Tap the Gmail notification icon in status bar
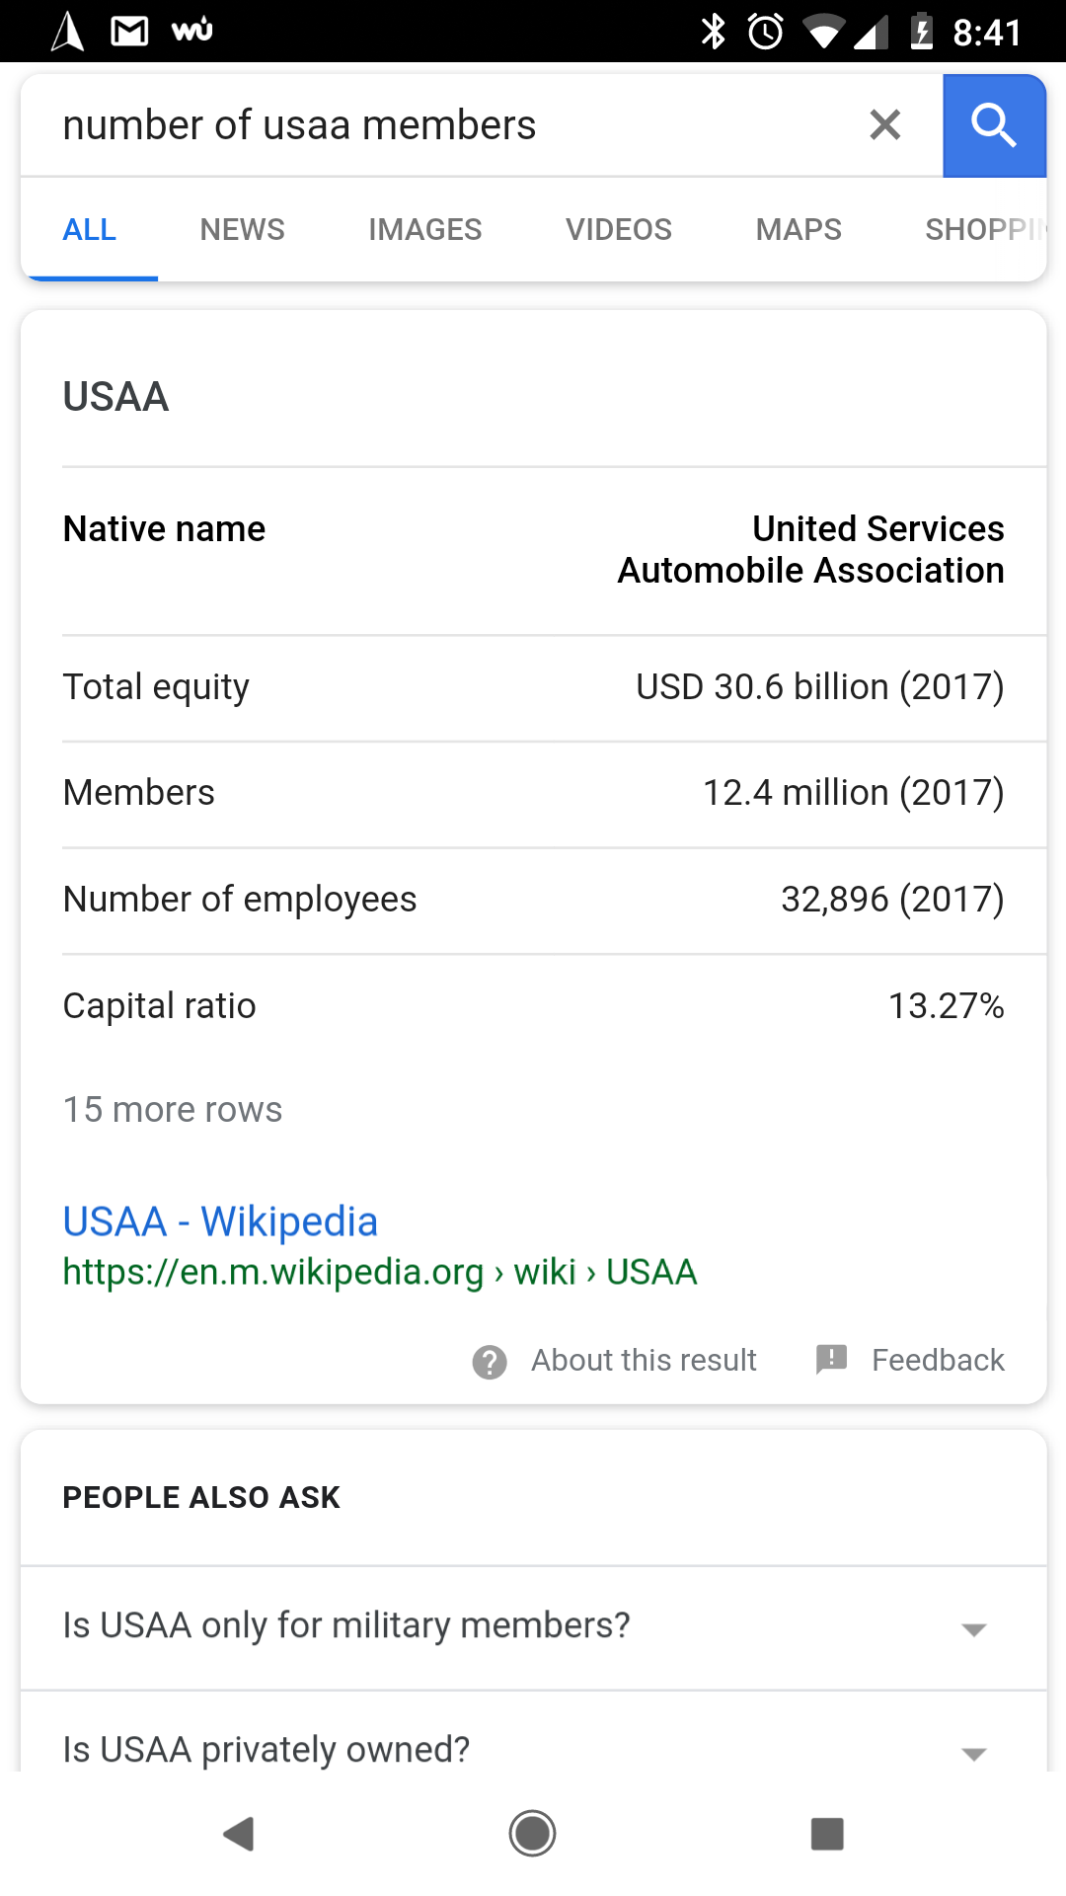The height and width of the screenshot is (1896, 1066). pyautogui.click(x=129, y=32)
